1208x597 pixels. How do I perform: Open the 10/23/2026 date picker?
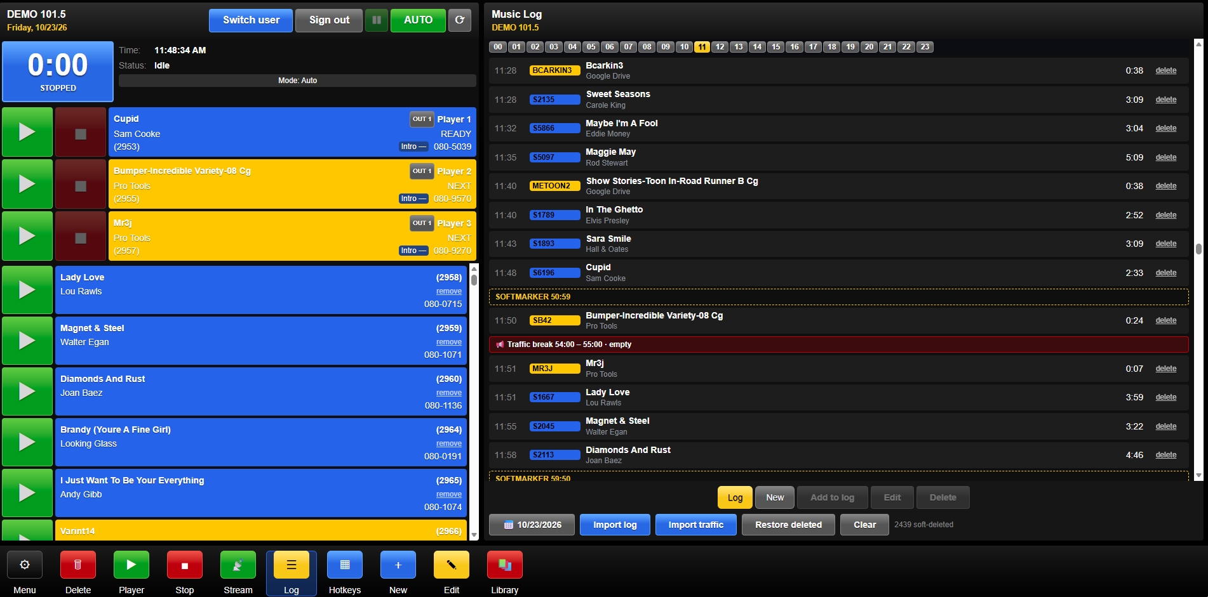tap(532, 525)
